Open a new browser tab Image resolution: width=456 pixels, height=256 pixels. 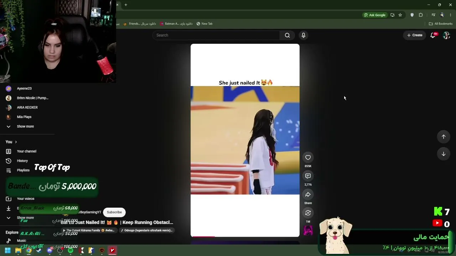tap(126, 5)
